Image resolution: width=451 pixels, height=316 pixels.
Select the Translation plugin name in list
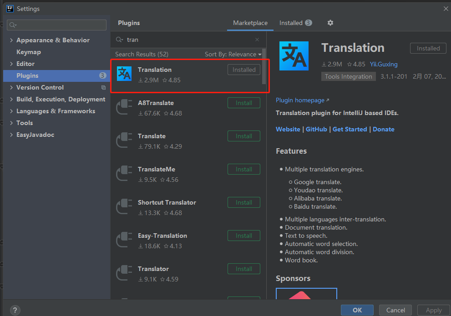155,70
